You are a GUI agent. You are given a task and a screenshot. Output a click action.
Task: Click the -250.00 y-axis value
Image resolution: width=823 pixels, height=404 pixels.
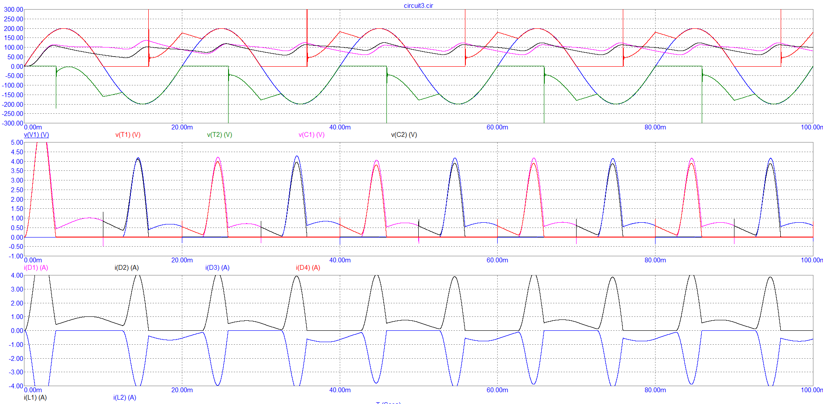[13, 114]
